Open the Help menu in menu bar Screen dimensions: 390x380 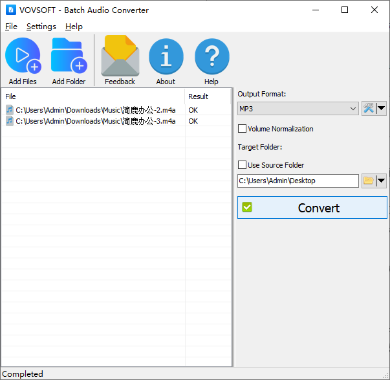(74, 27)
